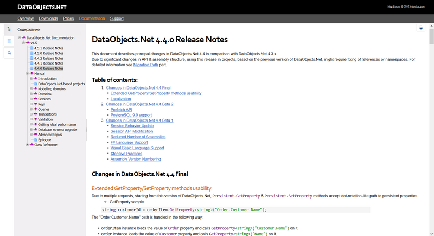
Task: Select the Sessions tree item text
Action: (44, 99)
